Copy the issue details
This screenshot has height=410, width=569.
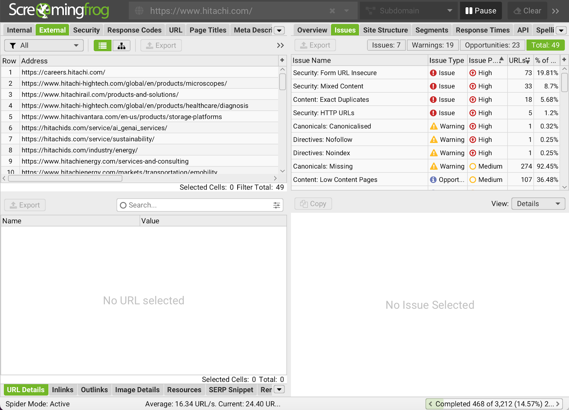point(313,204)
